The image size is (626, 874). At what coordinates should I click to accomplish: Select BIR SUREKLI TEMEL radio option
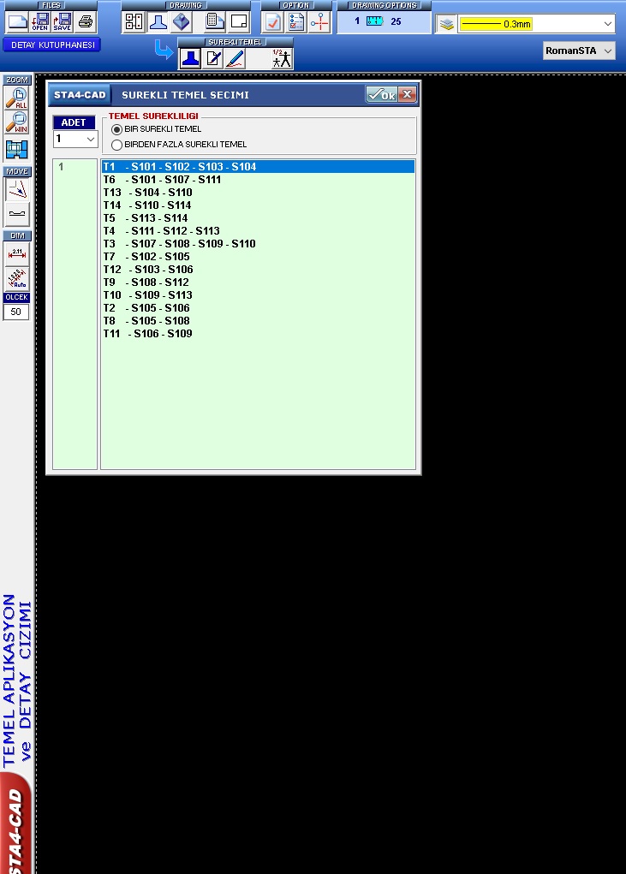[x=117, y=129]
